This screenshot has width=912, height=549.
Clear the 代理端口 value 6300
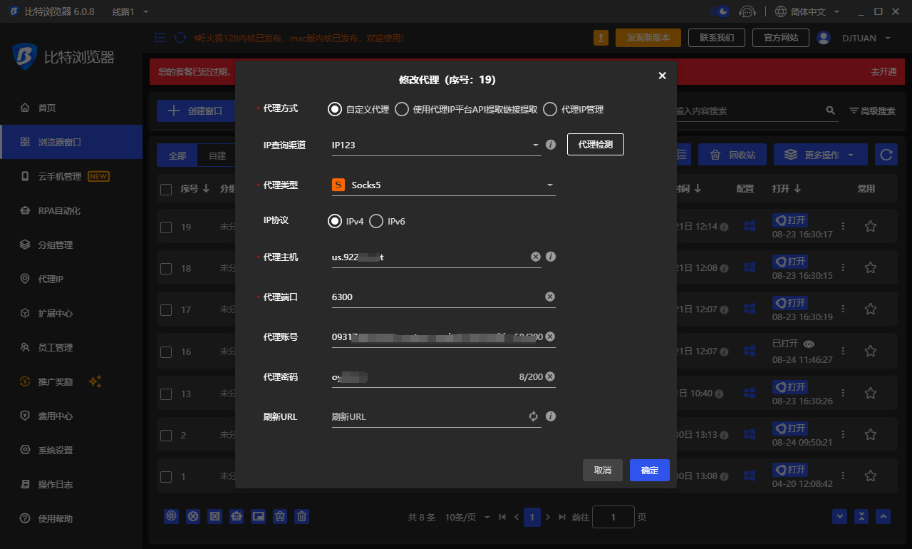[x=550, y=297]
